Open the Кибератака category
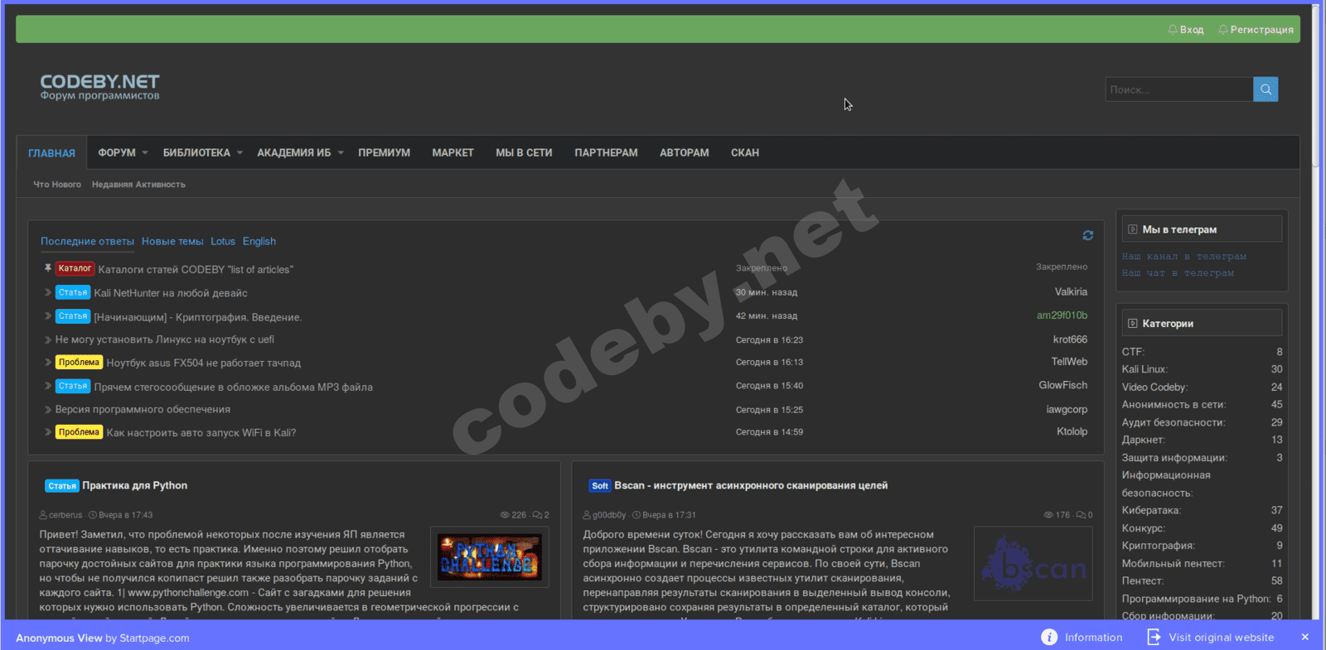This screenshot has width=1326, height=650. [1150, 510]
